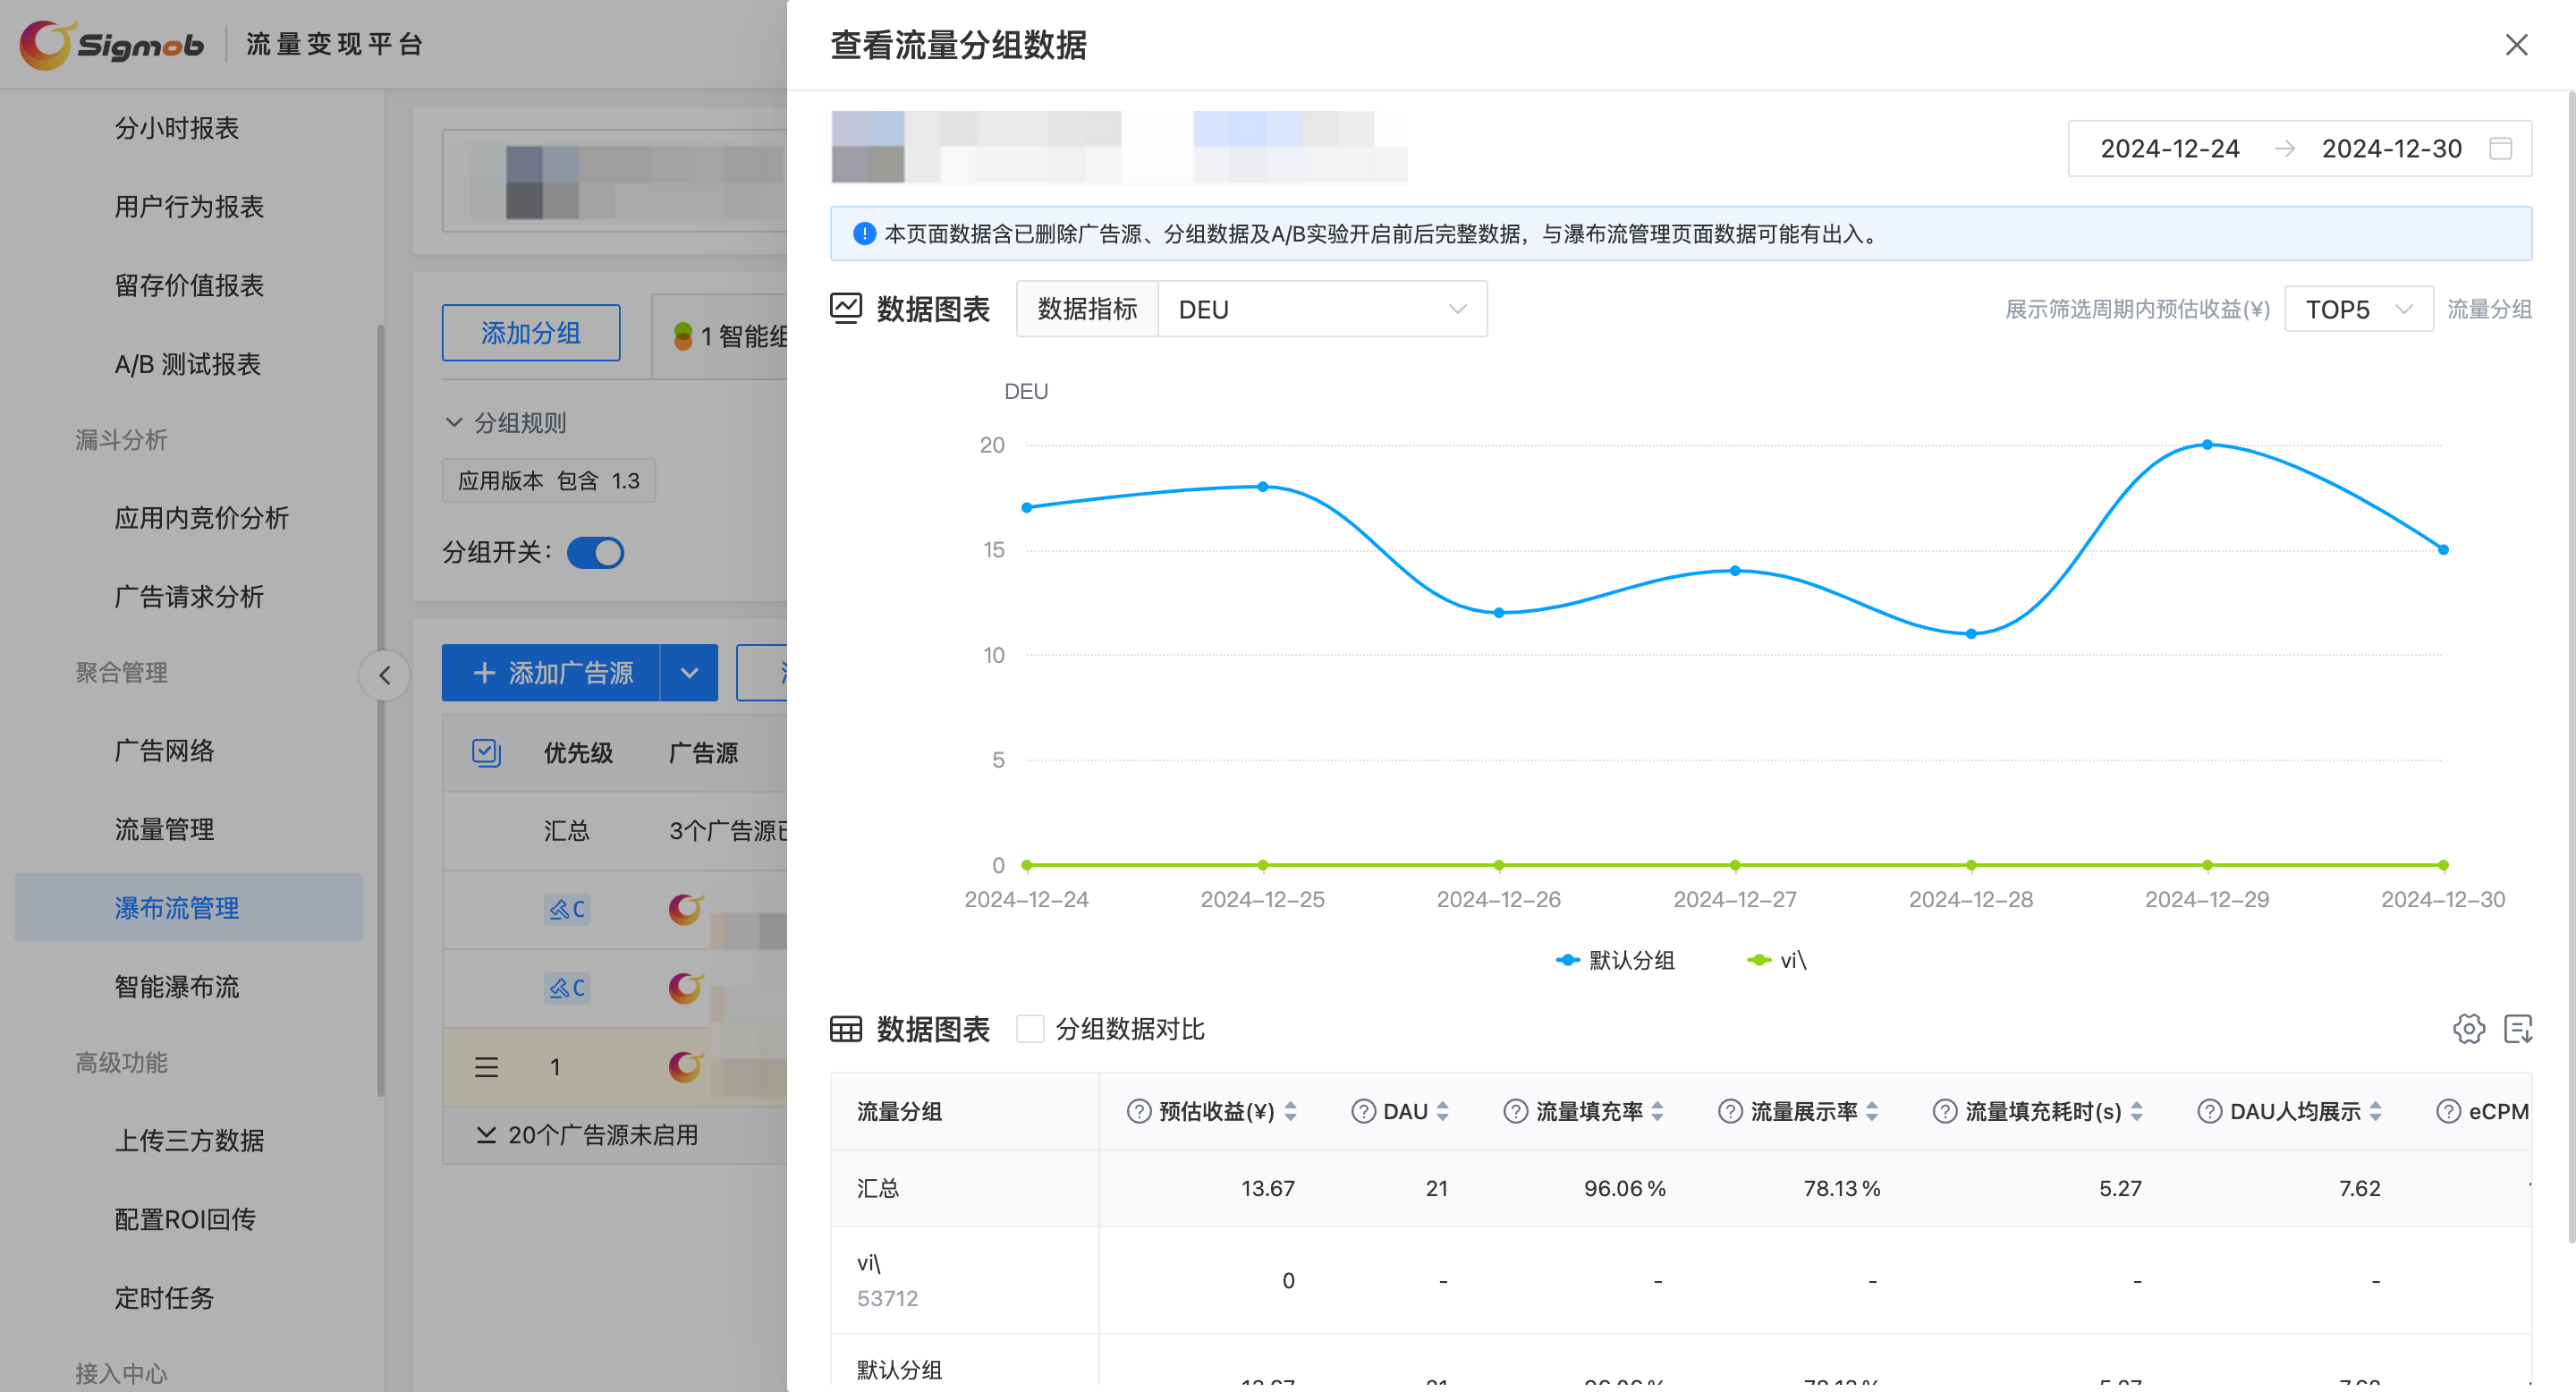The height and width of the screenshot is (1392, 2576).
Task: Open the TOP5 dropdown
Action: [2358, 309]
